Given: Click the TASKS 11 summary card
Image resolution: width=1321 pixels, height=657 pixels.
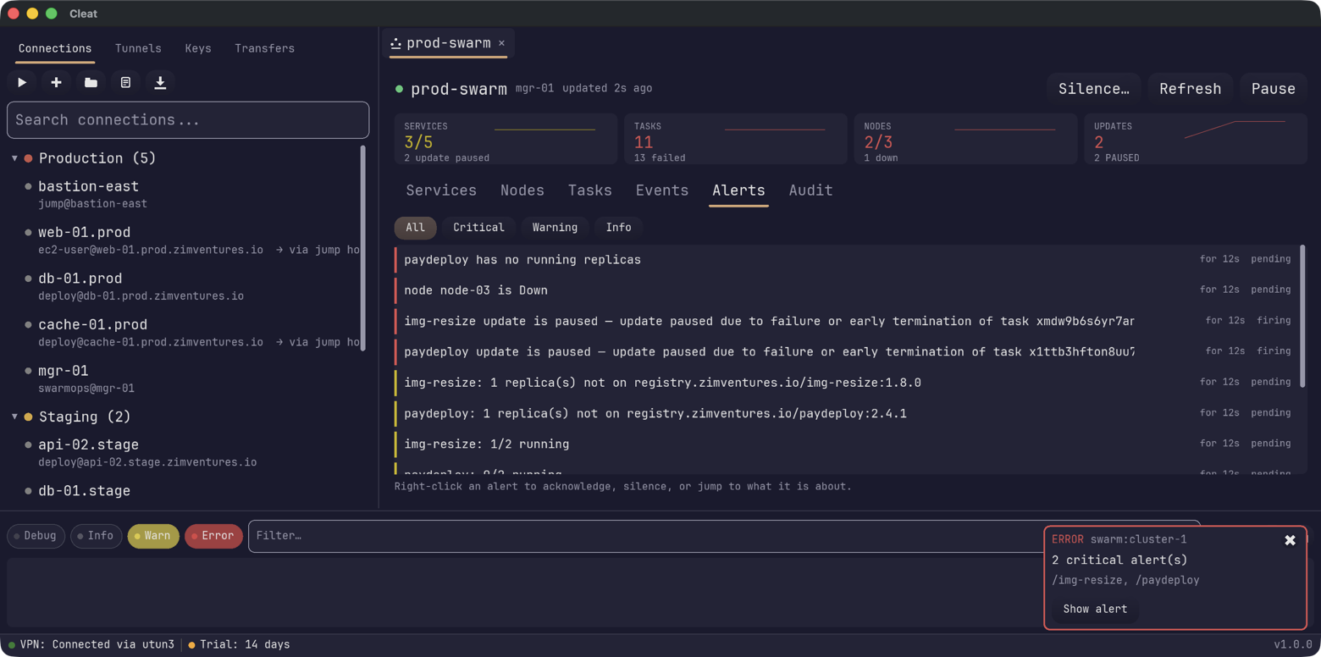Looking at the screenshot, I should (x=736, y=139).
